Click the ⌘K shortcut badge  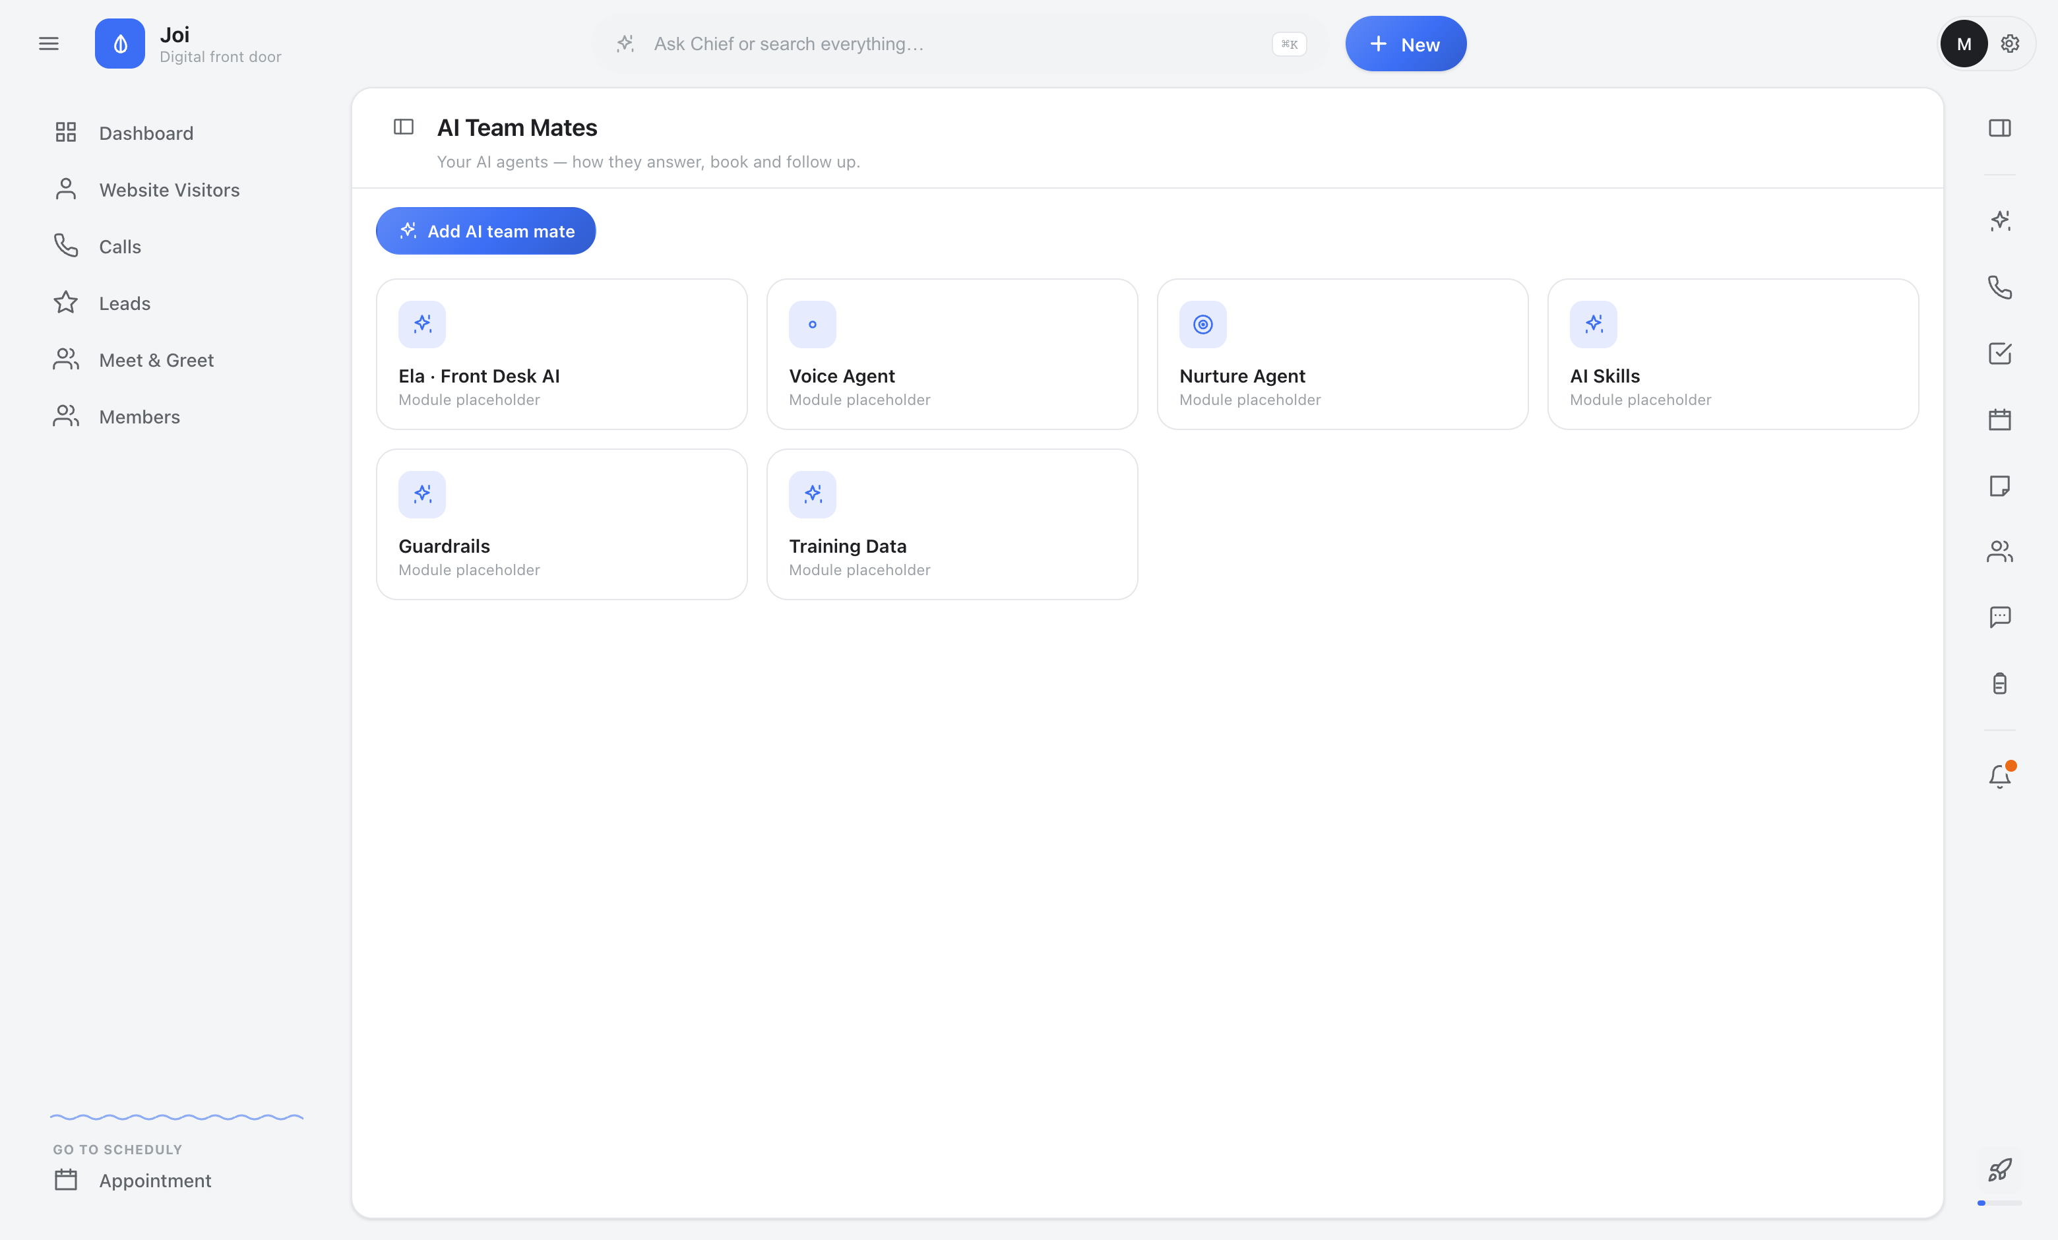[x=1289, y=44]
